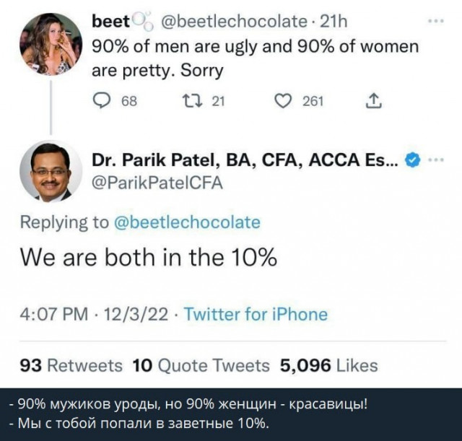View the 10 Quote Tweets list
This screenshot has height=441, width=462.
click(x=201, y=366)
